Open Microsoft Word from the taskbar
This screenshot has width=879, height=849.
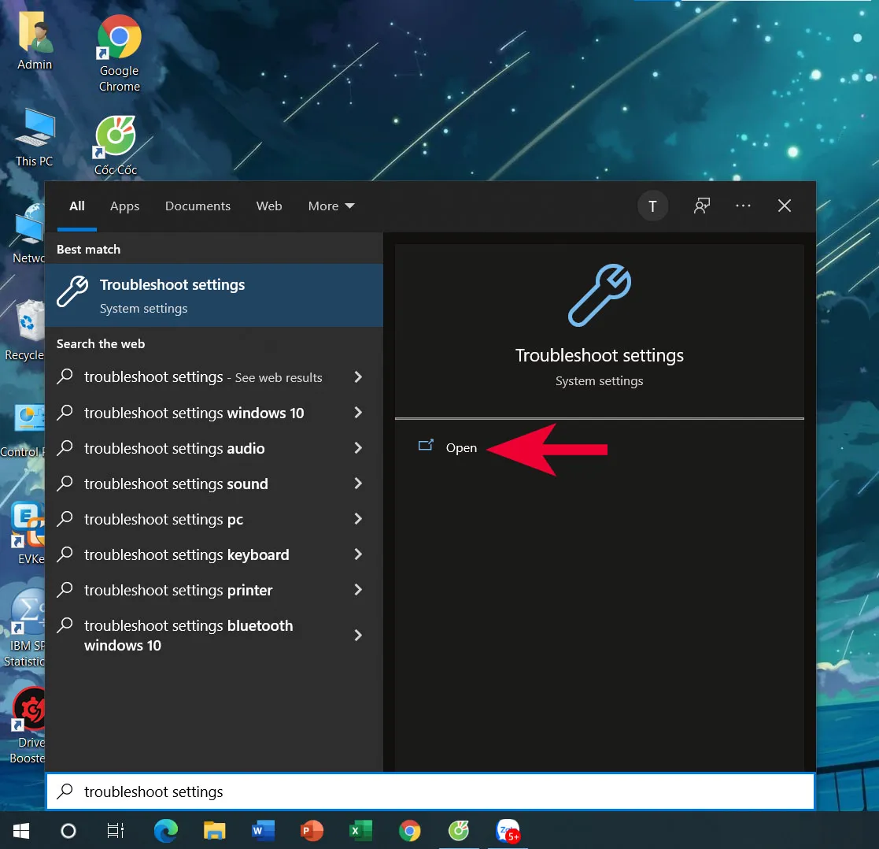point(263,831)
